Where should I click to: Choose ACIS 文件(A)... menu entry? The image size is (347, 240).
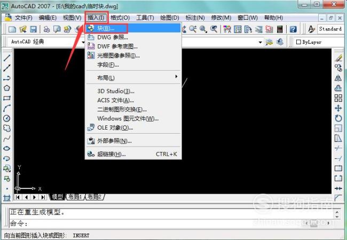(133, 100)
